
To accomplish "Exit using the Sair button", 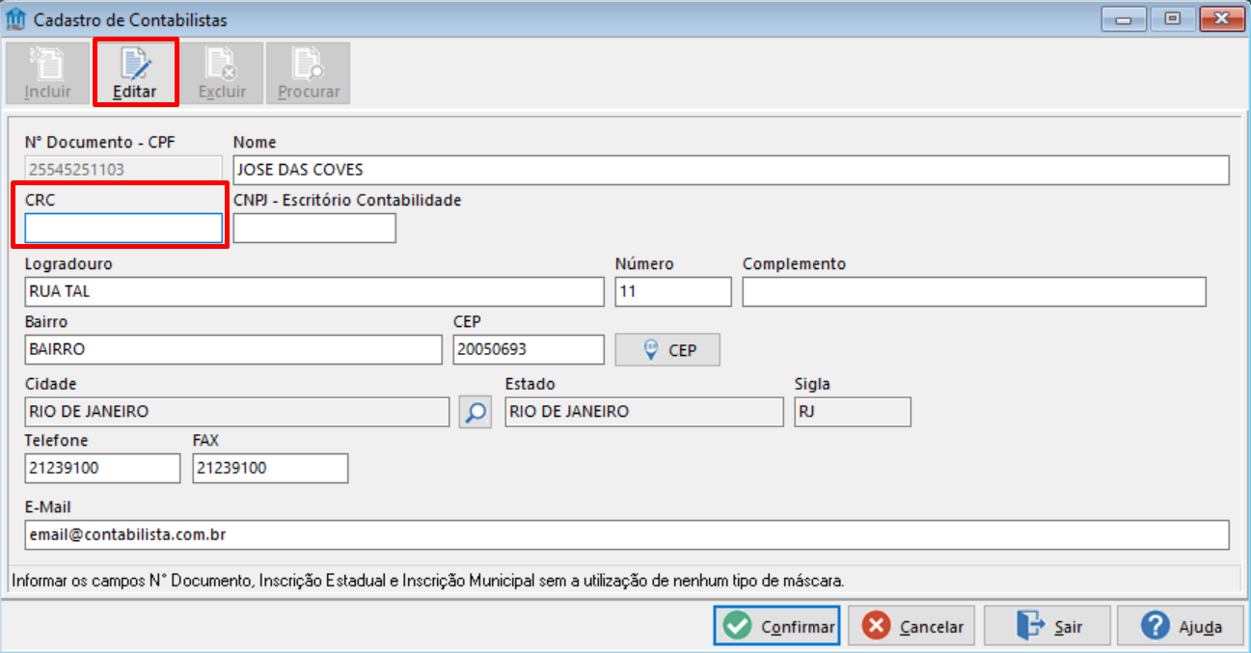I will [x=1047, y=626].
